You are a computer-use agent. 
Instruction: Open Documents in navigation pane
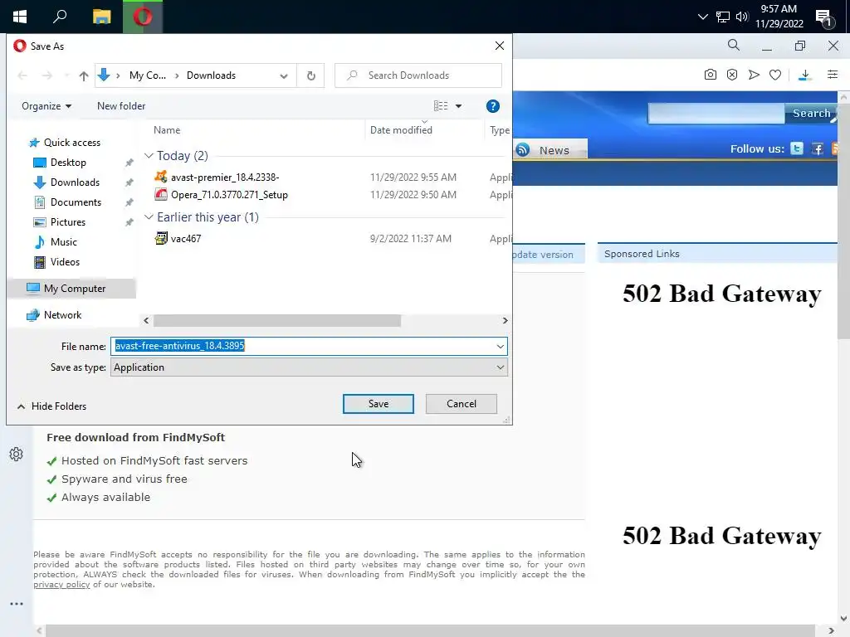(x=76, y=202)
